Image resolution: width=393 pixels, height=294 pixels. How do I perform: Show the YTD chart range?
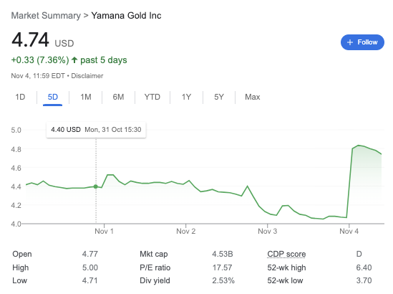coord(152,97)
